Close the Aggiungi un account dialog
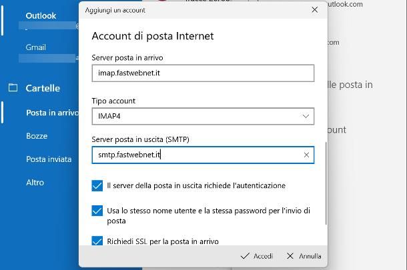This screenshot has height=270, width=407. click(x=315, y=10)
